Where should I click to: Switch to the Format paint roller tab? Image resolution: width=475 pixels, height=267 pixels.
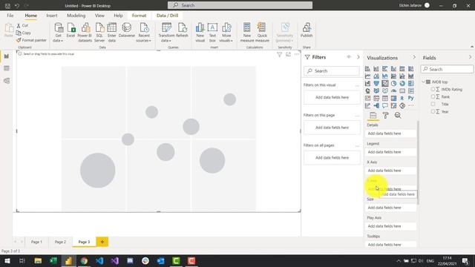point(385,116)
